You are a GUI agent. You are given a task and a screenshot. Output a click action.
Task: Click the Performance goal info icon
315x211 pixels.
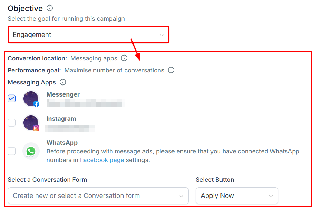(171, 70)
